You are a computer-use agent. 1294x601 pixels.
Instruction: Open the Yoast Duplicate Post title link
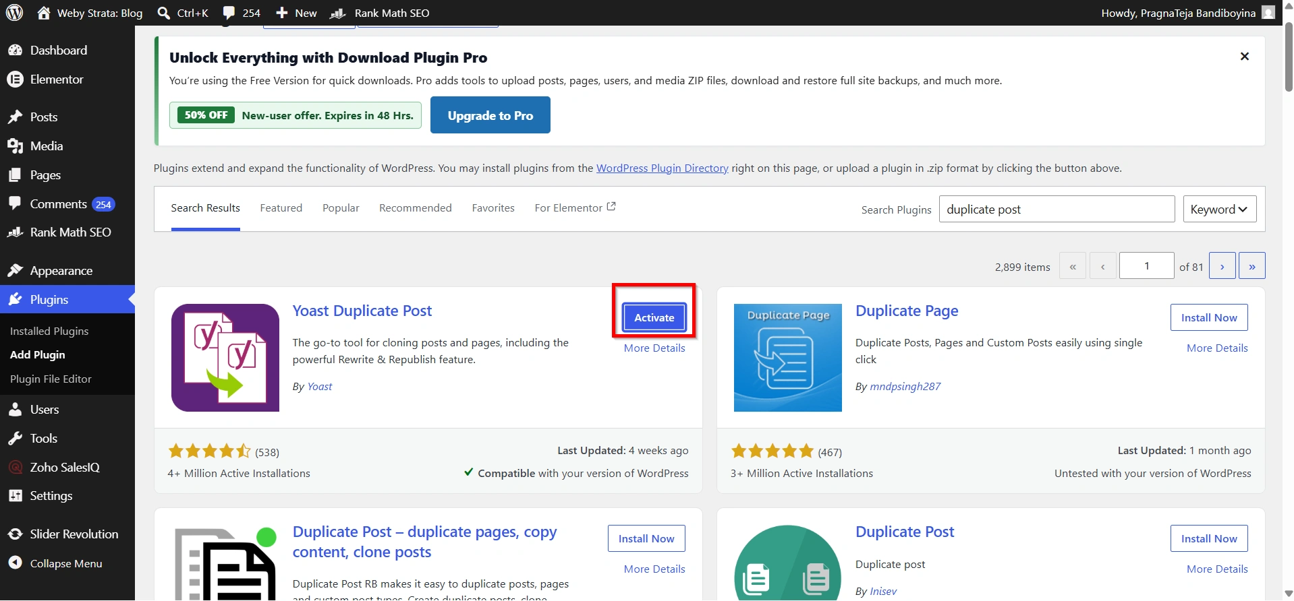362,311
